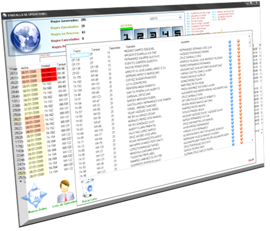Click the UNIDAD text field in the operations window
The height and width of the screenshot is (231, 270).
point(53,59)
